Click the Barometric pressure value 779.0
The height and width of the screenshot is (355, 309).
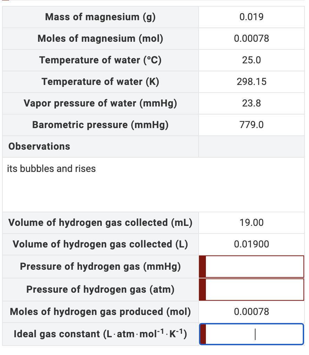251,125
